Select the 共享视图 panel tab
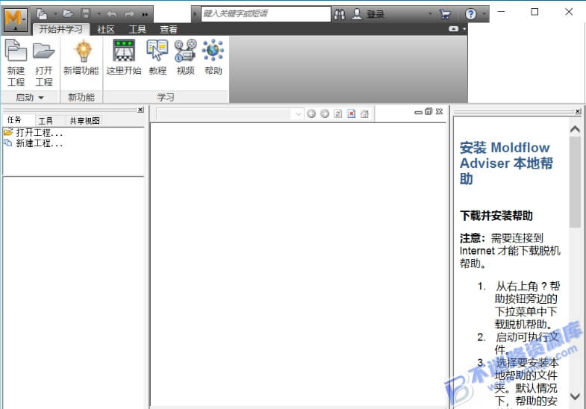 pyautogui.click(x=85, y=121)
